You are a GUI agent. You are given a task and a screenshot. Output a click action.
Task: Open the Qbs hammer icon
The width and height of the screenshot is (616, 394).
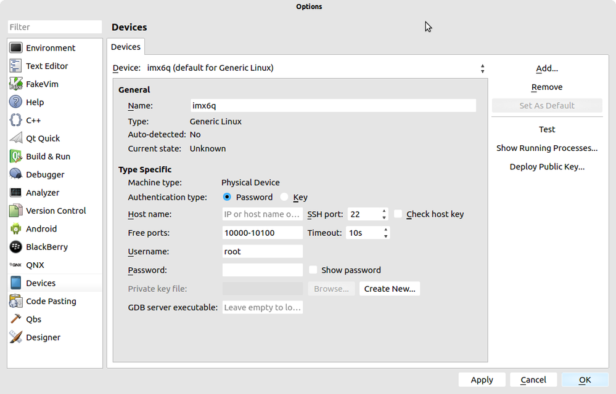coord(16,320)
